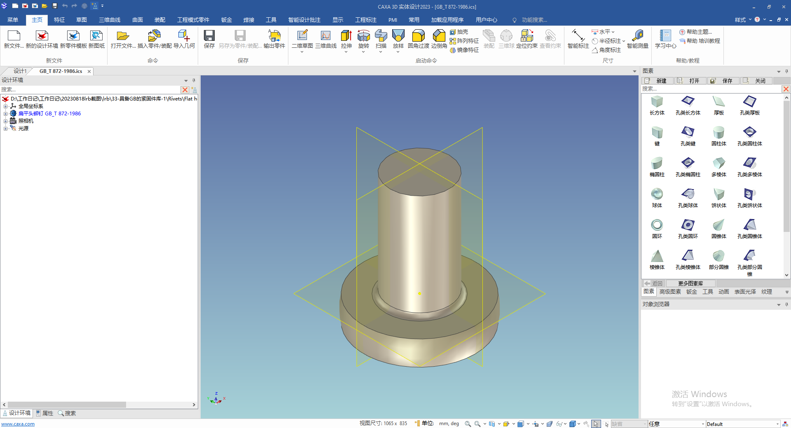Viewport: 791px width, 428px height.
Task: Open the 拉伸 dropdown arrow
Action: pyautogui.click(x=346, y=52)
